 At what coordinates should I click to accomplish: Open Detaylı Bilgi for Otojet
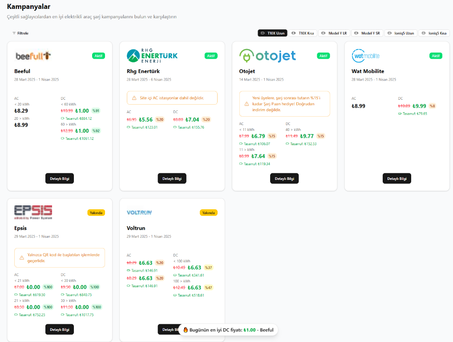284,179
